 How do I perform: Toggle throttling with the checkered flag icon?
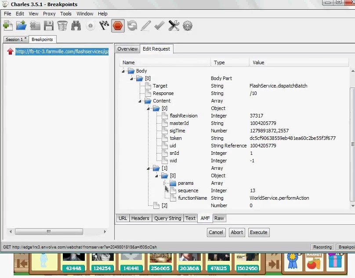click(x=104, y=26)
